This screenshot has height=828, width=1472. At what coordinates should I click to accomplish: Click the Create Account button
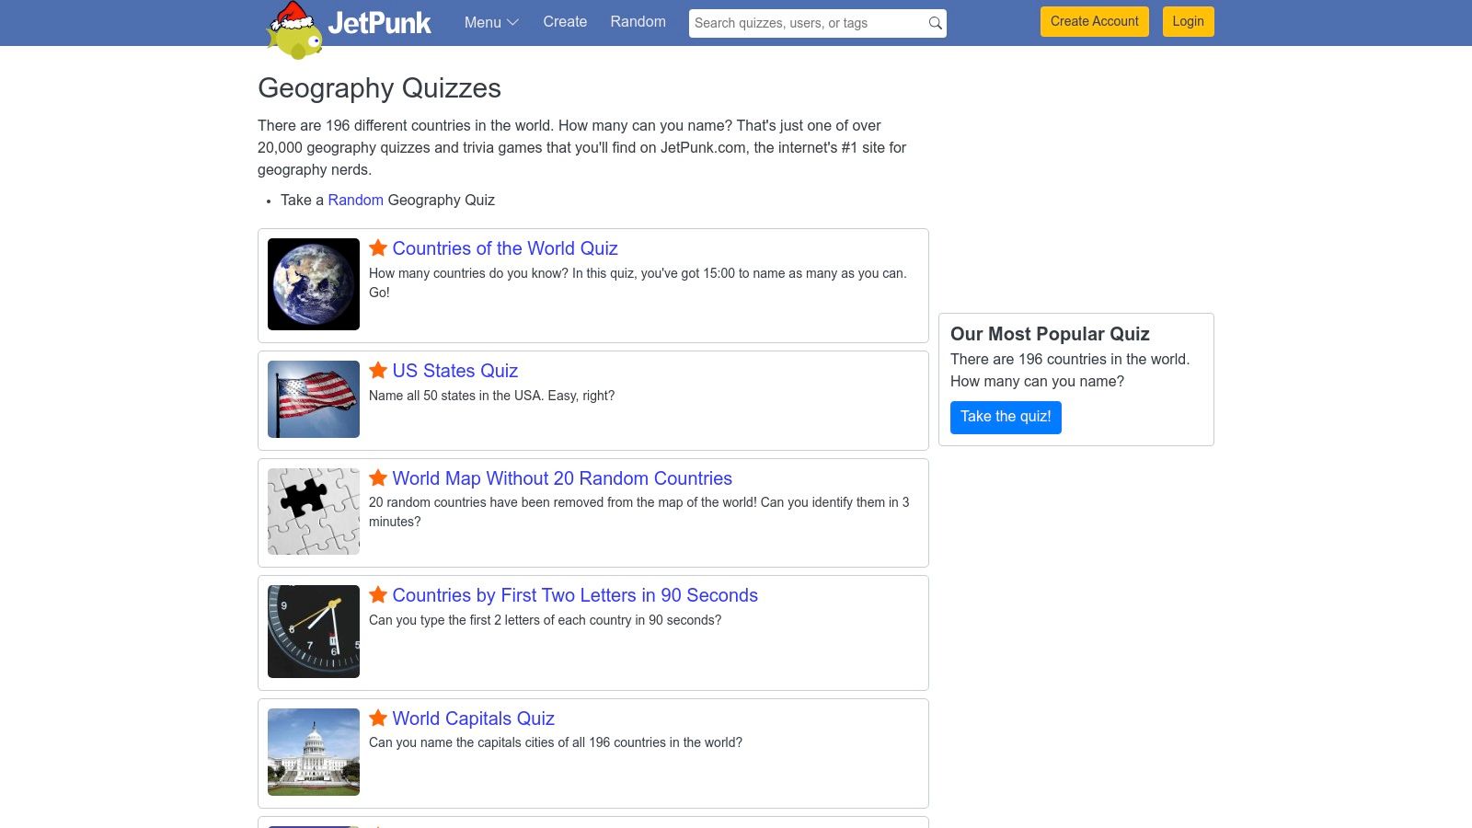pyautogui.click(x=1094, y=21)
